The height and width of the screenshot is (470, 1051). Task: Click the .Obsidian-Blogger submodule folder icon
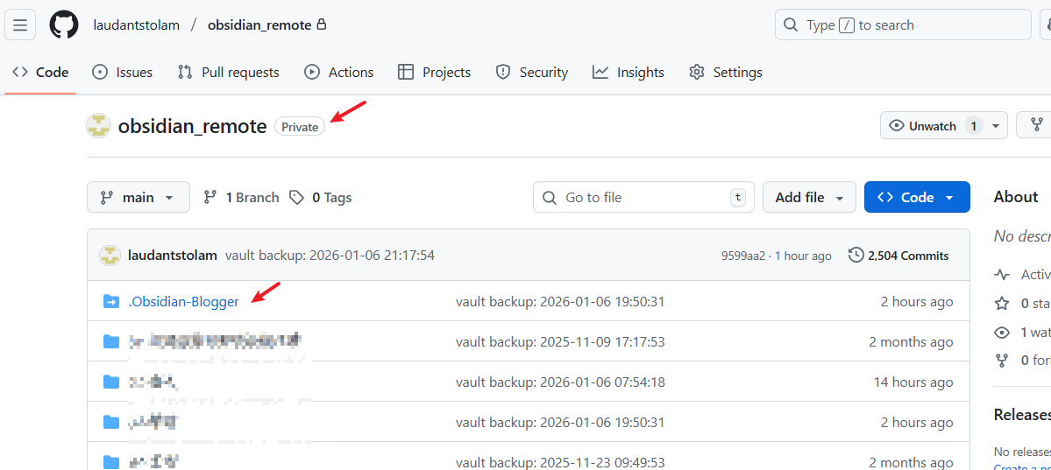pos(111,302)
